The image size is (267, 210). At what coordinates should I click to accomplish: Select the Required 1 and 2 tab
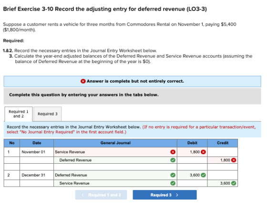tap(19, 114)
